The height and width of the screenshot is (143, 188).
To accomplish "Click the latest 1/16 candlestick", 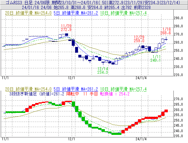I will point(166,39).
